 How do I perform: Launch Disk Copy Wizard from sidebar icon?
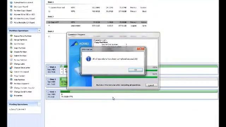click(x=11, y=6)
